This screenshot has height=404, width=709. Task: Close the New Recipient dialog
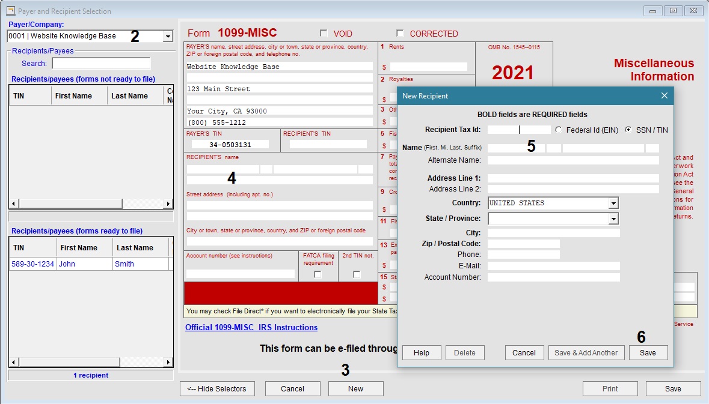[x=664, y=95]
